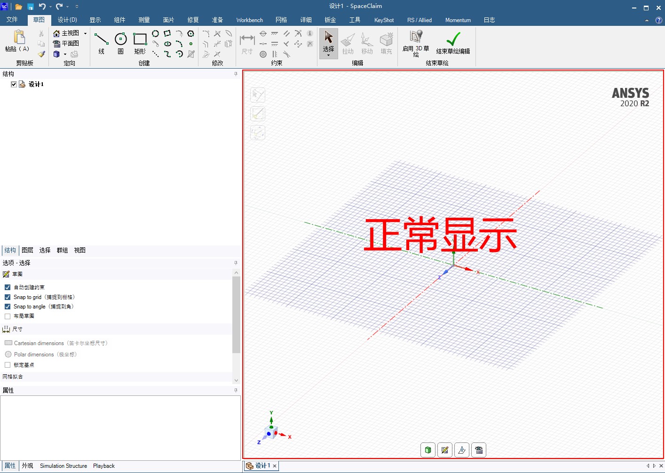Click the help question mark icon
The height and width of the screenshot is (473, 665).
click(x=659, y=20)
